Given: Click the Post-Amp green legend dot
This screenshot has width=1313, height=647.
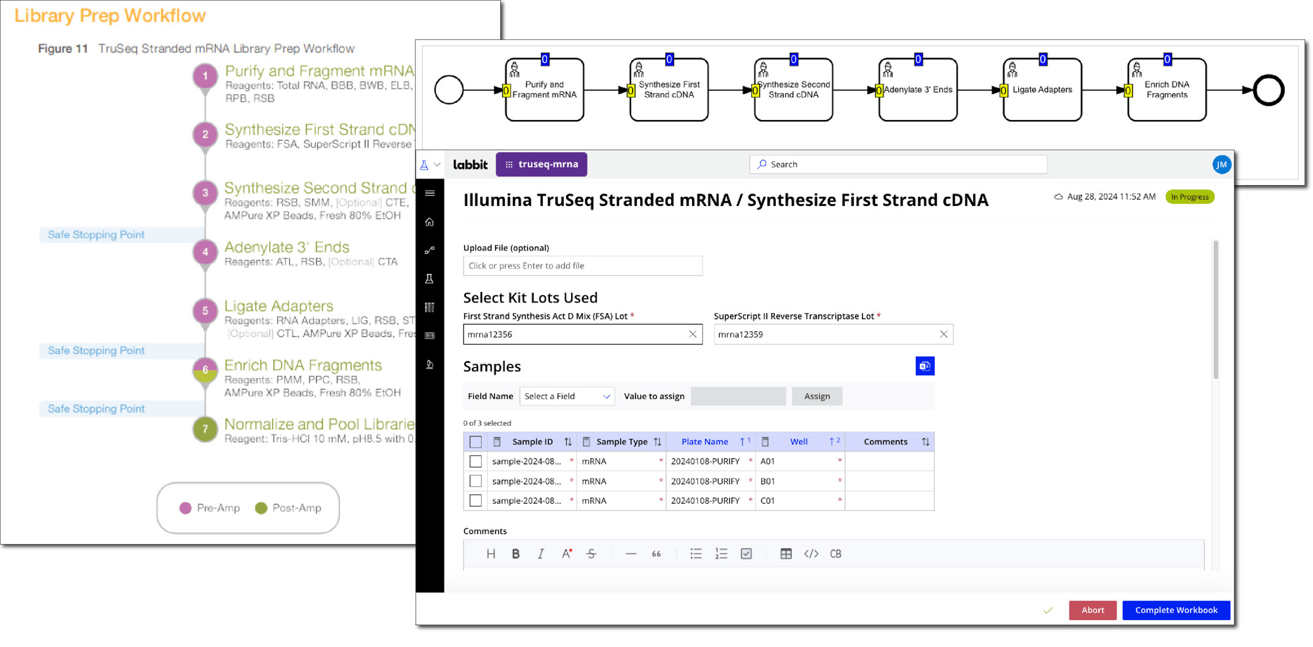Looking at the screenshot, I should (261, 508).
